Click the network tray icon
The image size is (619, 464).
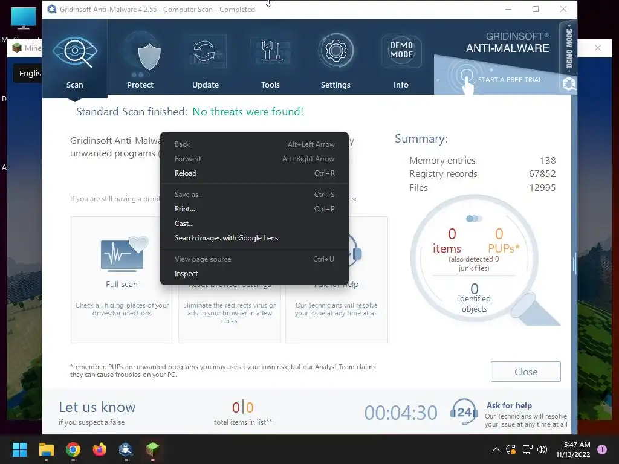(x=527, y=449)
